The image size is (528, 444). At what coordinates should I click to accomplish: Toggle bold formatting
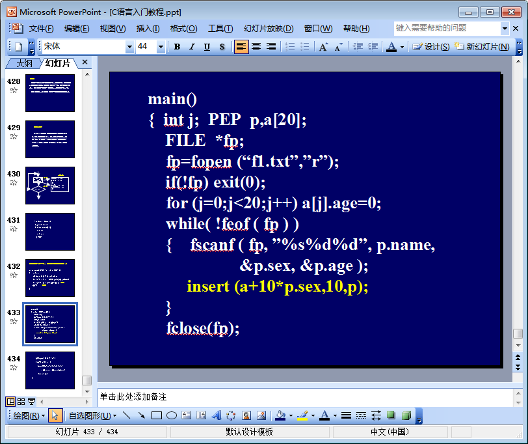(x=177, y=47)
